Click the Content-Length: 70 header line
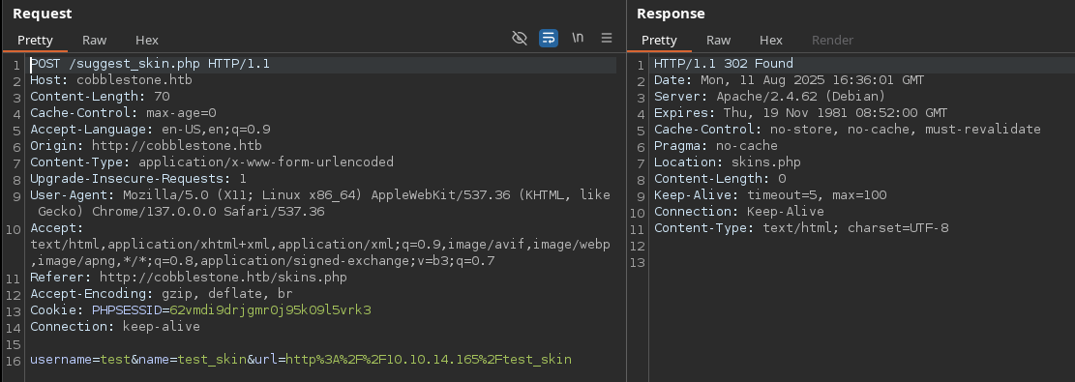Screen dimensions: 1075x382 (x=100, y=97)
